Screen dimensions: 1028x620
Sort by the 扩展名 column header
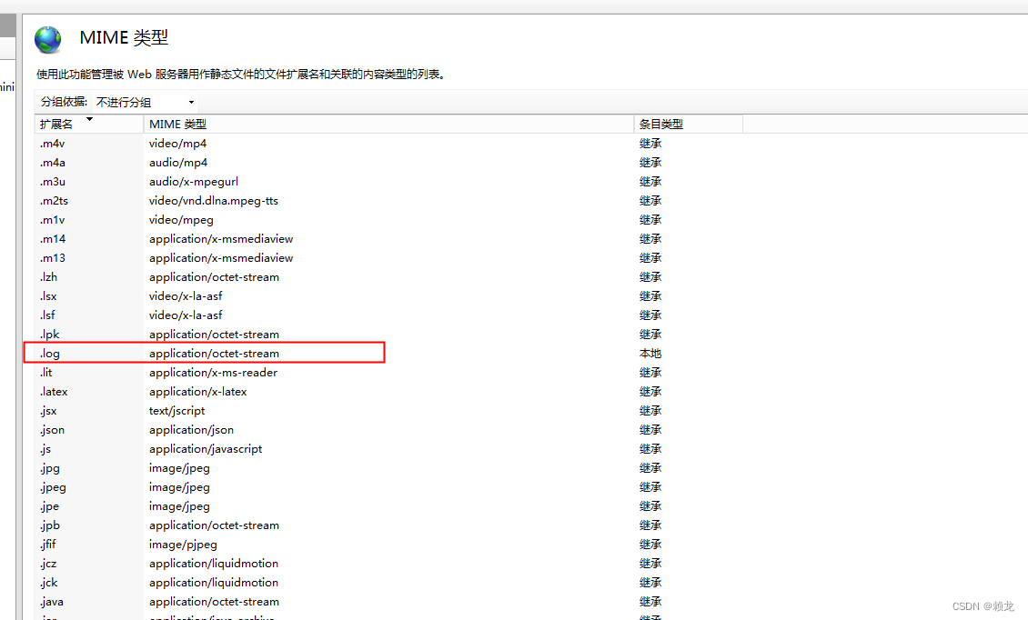pos(89,124)
